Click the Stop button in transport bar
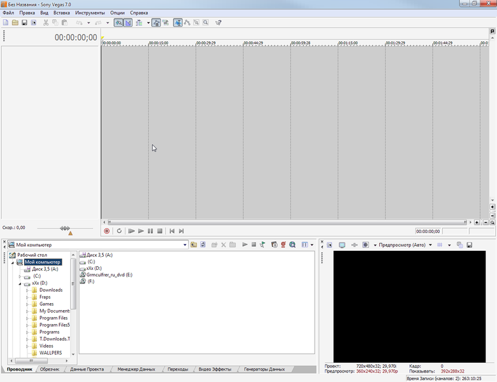497x382 pixels. [160, 231]
